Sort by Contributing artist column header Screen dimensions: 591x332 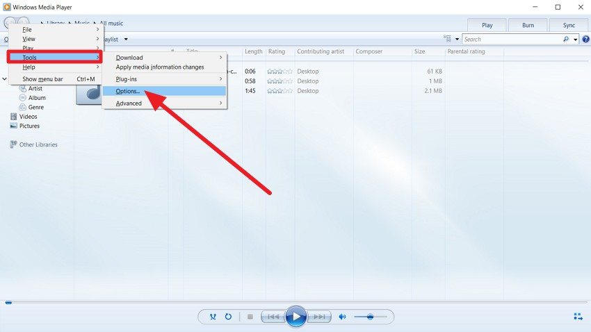point(321,51)
